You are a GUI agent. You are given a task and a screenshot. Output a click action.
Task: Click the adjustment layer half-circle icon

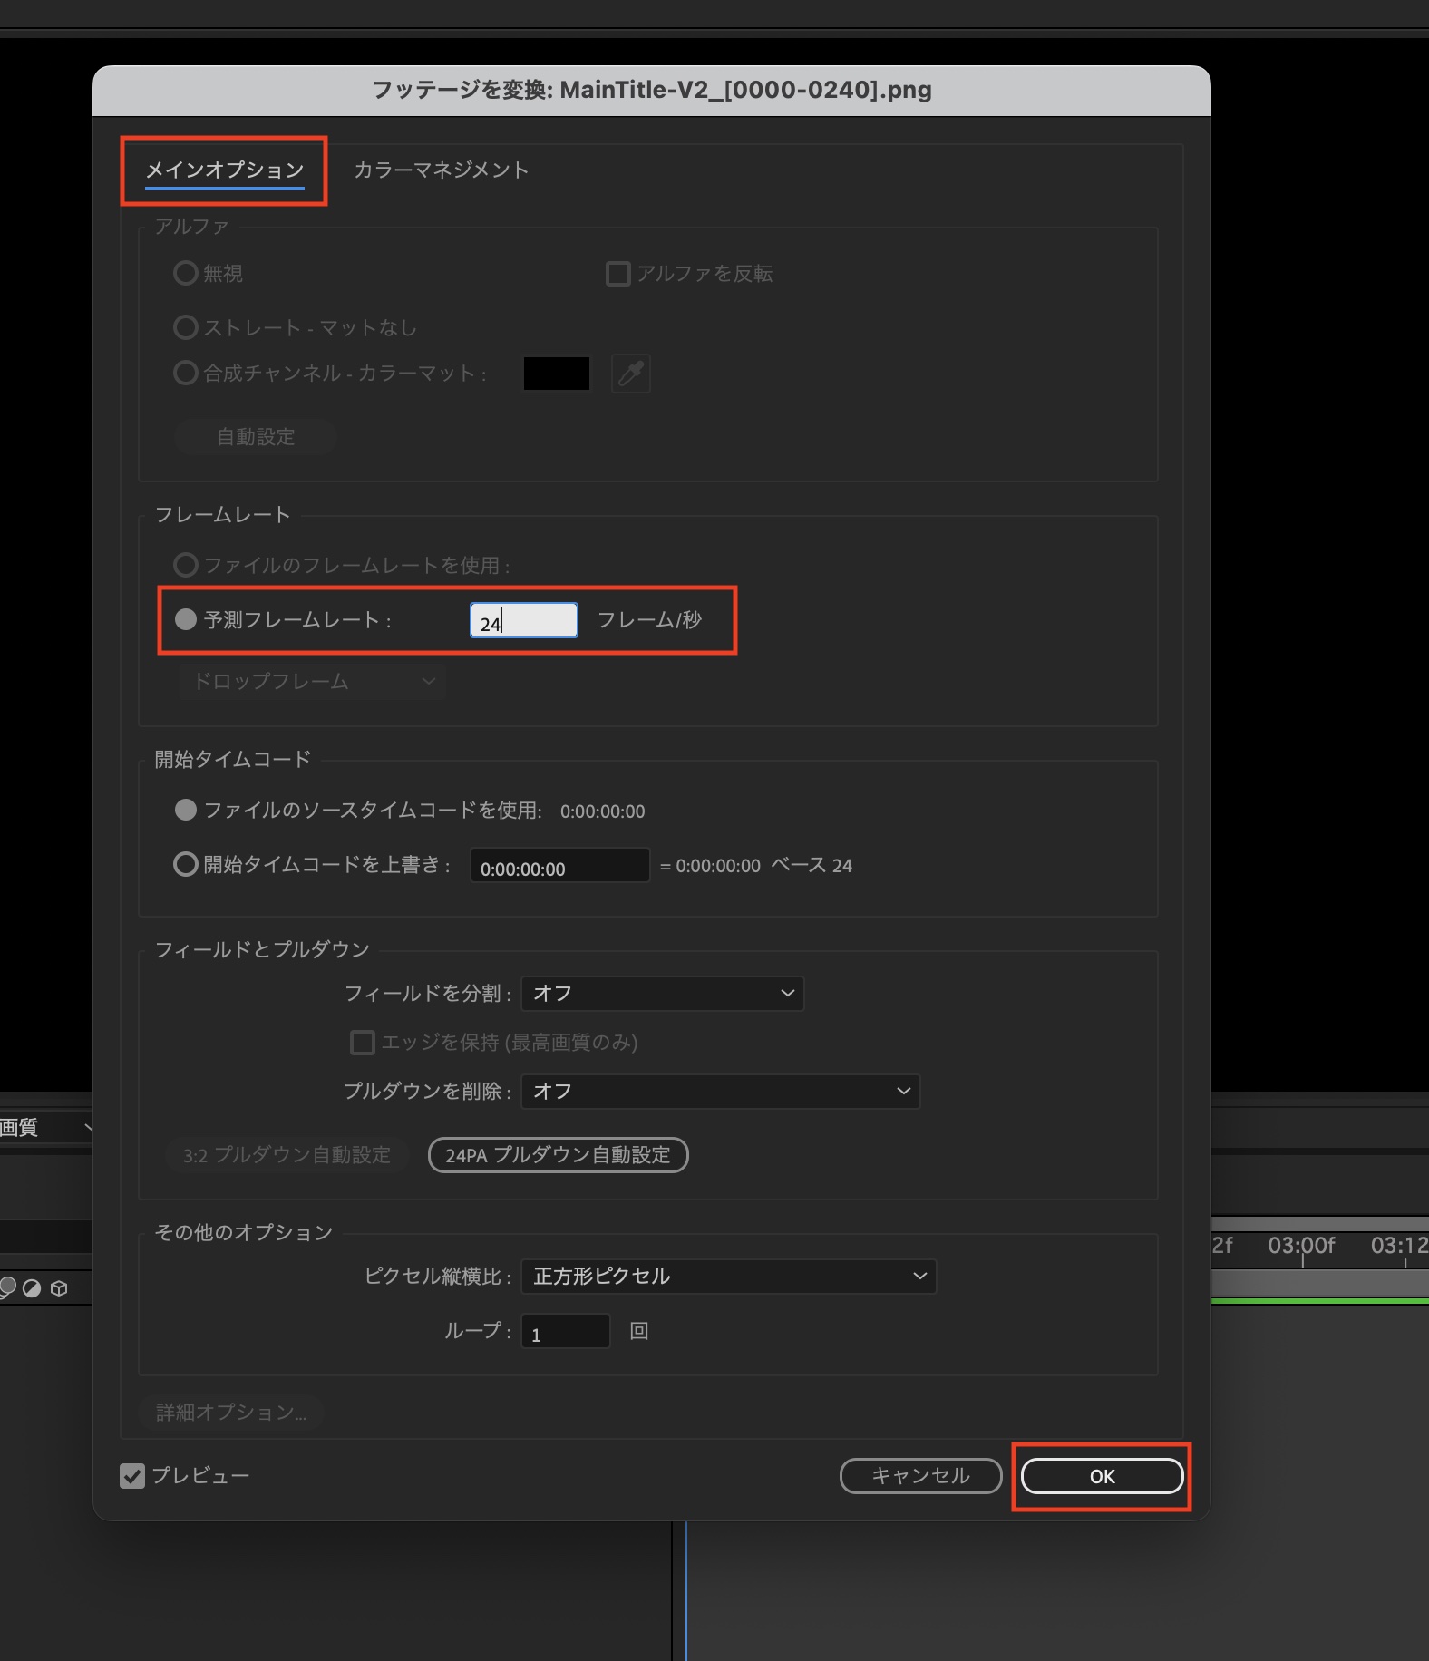(33, 1288)
